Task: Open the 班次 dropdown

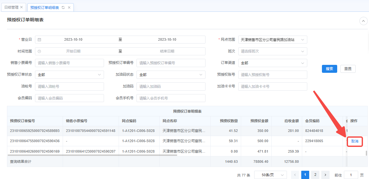Action: click(x=272, y=52)
